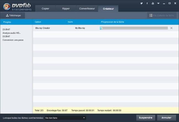Click the Nom column header
This screenshot has width=179, height=122.
(70, 22)
